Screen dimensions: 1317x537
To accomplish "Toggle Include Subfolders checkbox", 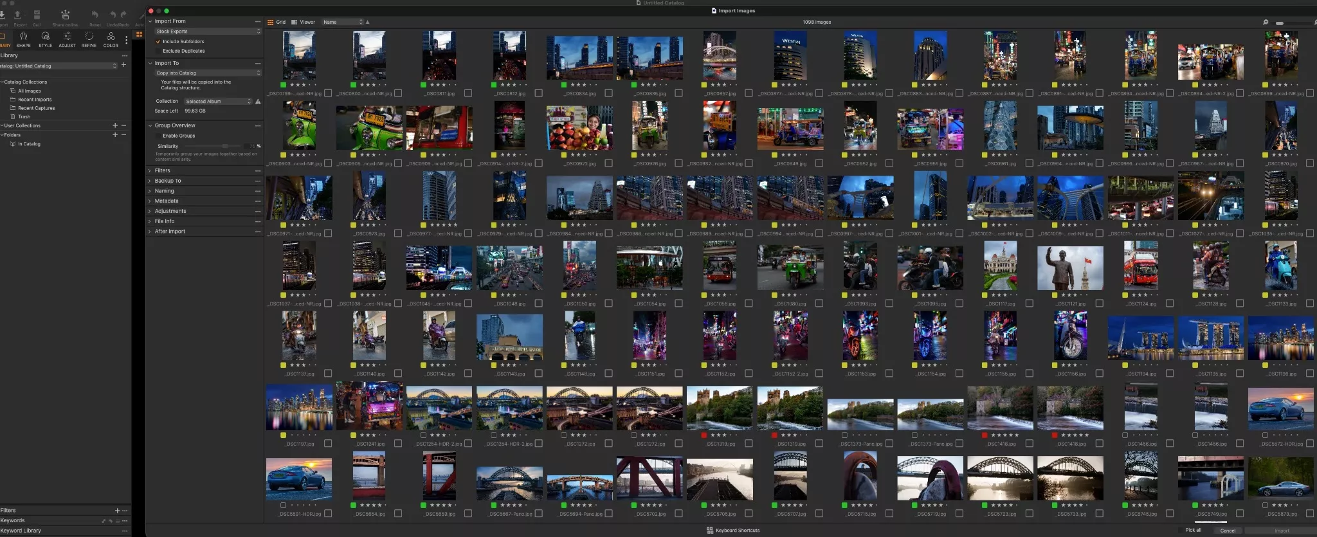I will click(x=158, y=41).
